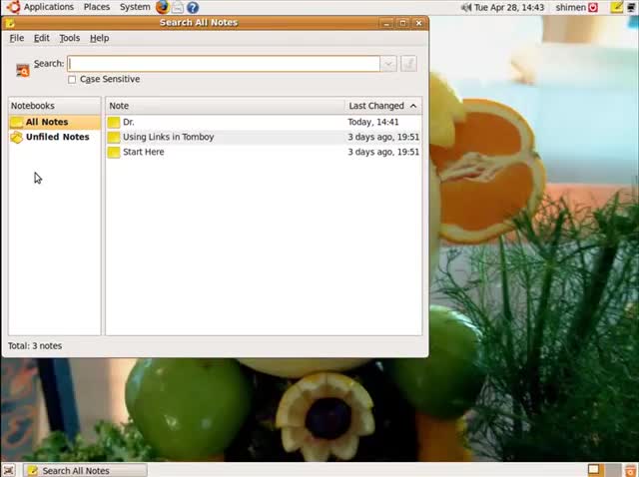Click the Start Here note icon
This screenshot has height=477, width=639.
tap(114, 153)
